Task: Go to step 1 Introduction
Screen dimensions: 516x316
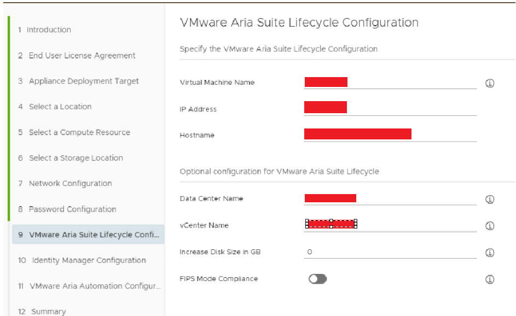Action: [44, 30]
